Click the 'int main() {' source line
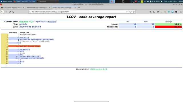 coord(25,50)
